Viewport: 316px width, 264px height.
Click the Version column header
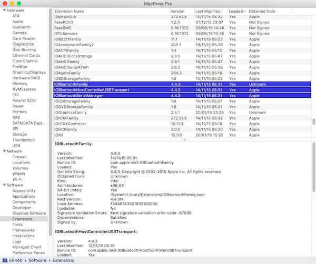tap(178, 11)
